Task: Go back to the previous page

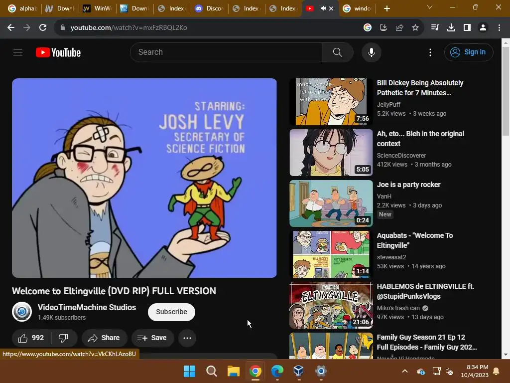Action: [11, 28]
